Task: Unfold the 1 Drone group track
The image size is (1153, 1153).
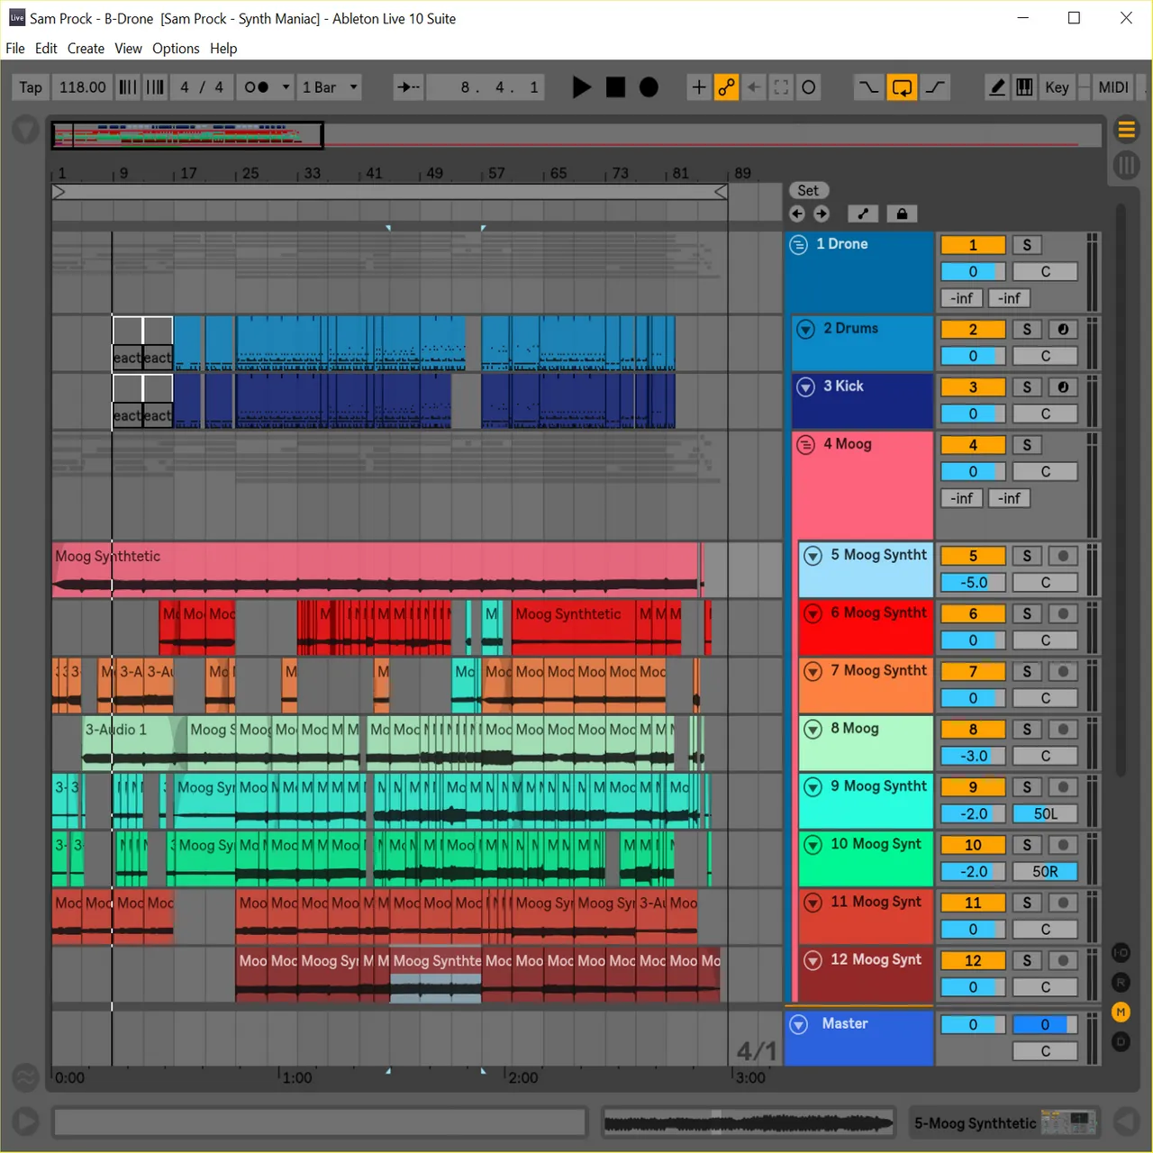Action: [x=799, y=244]
